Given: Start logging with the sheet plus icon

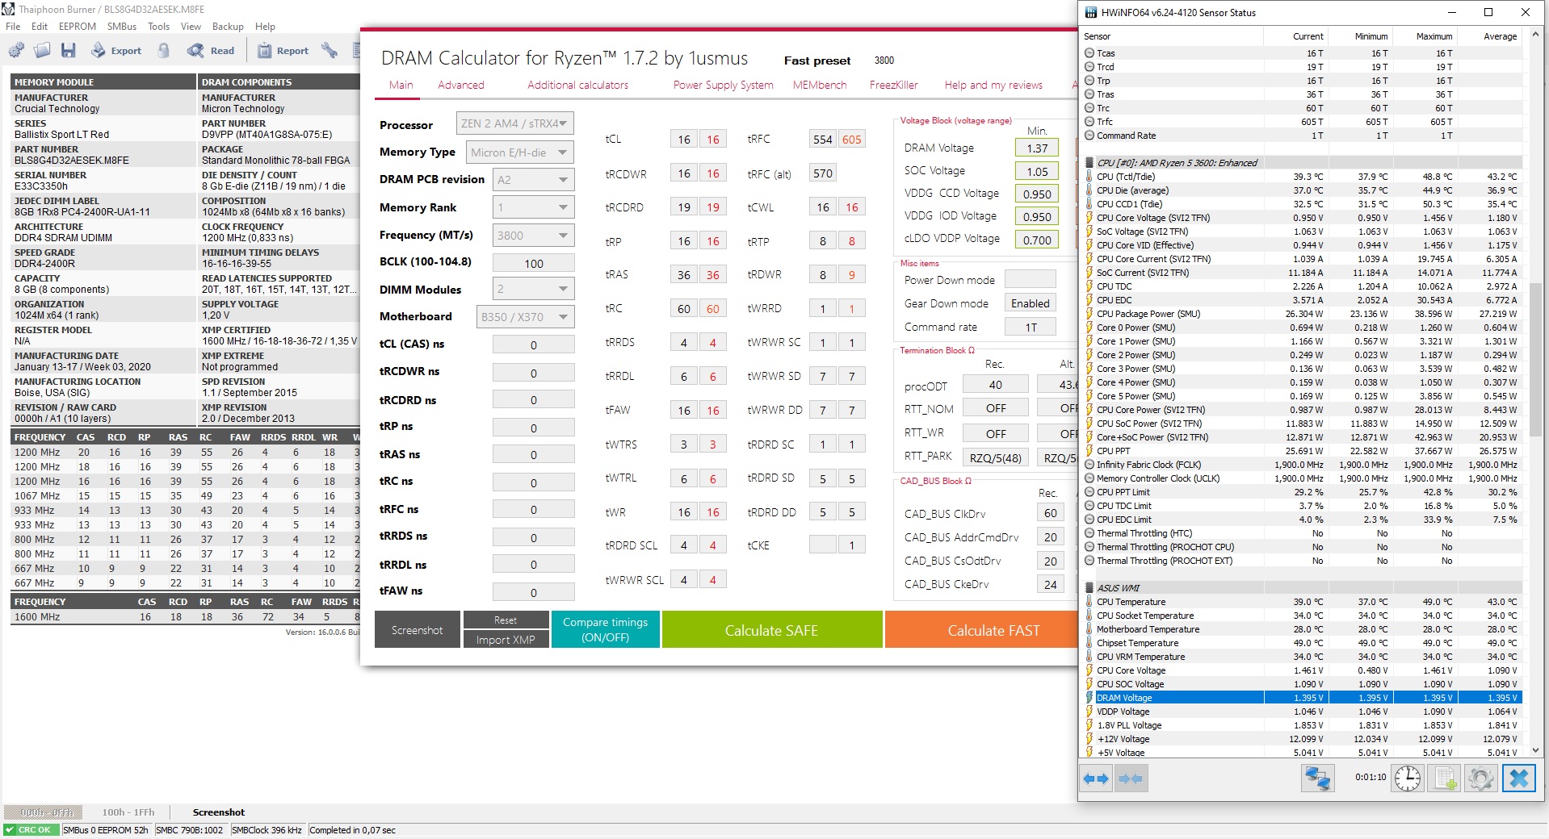Looking at the screenshot, I should tap(1443, 778).
